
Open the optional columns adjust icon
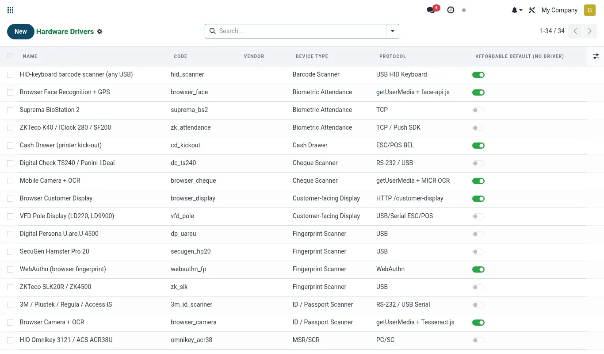pos(596,56)
